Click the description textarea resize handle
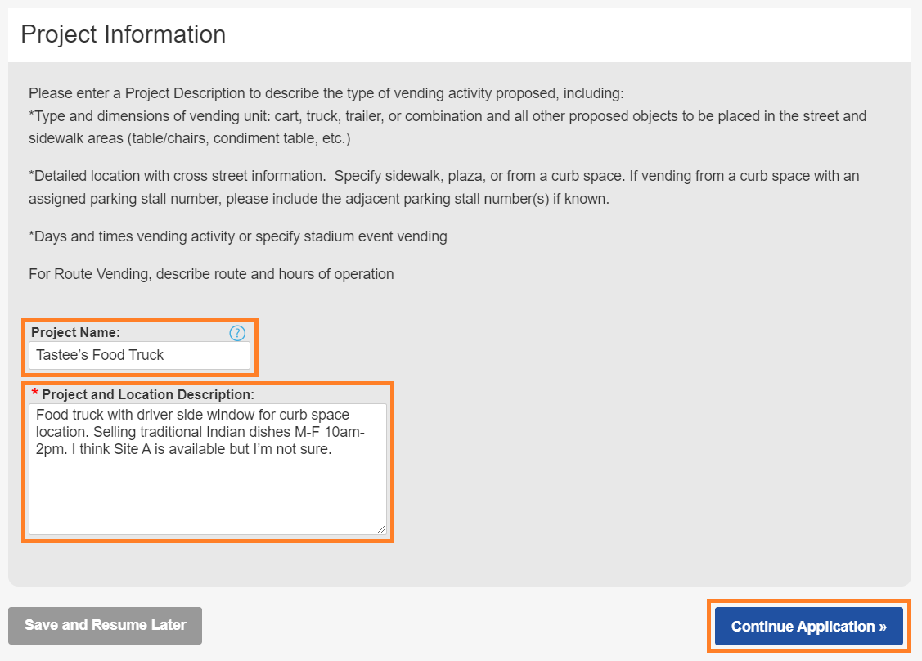This screenshot has height=661, width=922. [381, 529]
